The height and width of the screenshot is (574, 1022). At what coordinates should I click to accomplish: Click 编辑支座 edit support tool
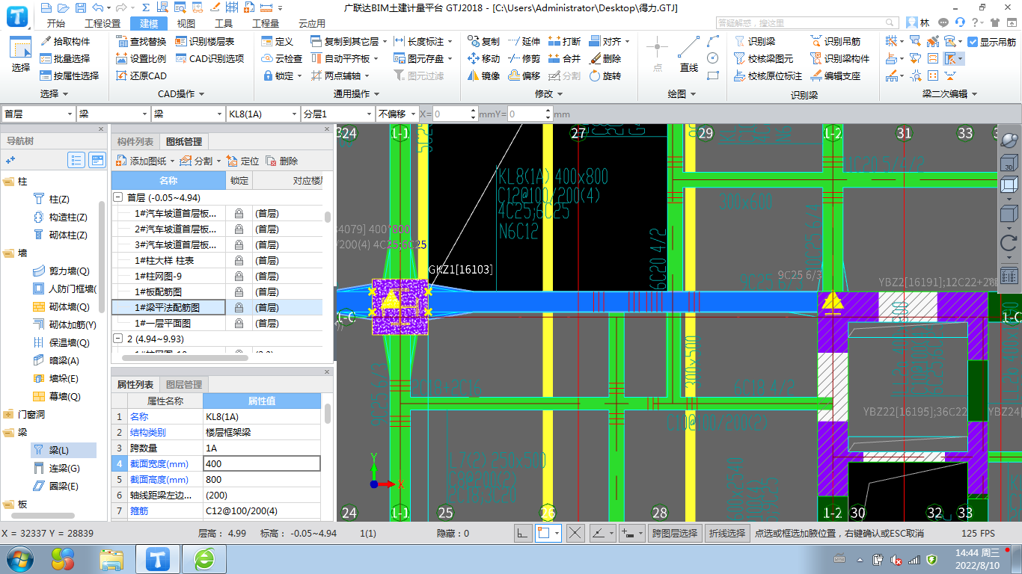835,75
